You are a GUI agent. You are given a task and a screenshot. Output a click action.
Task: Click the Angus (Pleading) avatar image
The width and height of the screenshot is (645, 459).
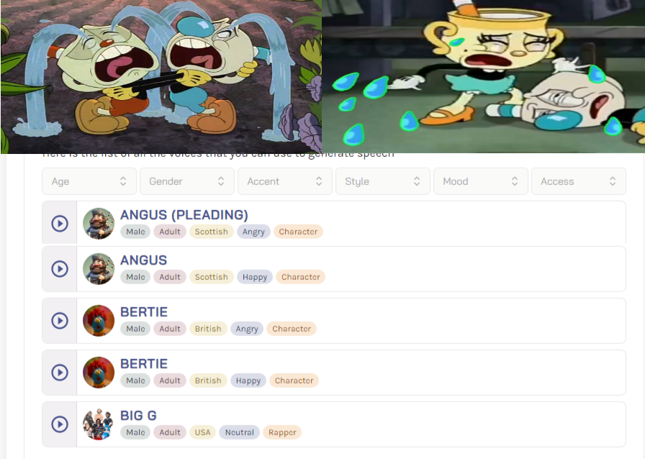[99, 223]
